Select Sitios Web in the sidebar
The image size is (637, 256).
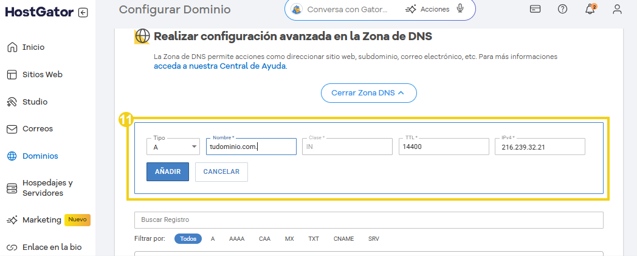pyautogui.click(x=42, y=75)
